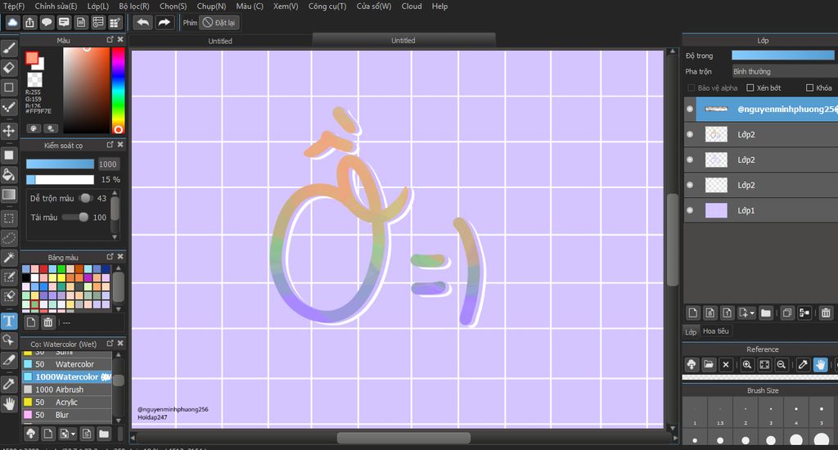Screen dimensions: 838x450
Task: Adjust the Độ trong opacity slider
Action: 783,55
